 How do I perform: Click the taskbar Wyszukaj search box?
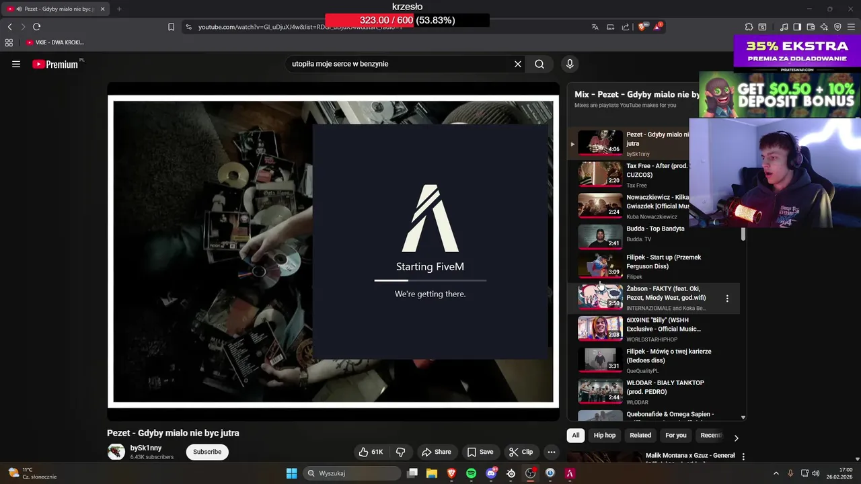point(350,473)
